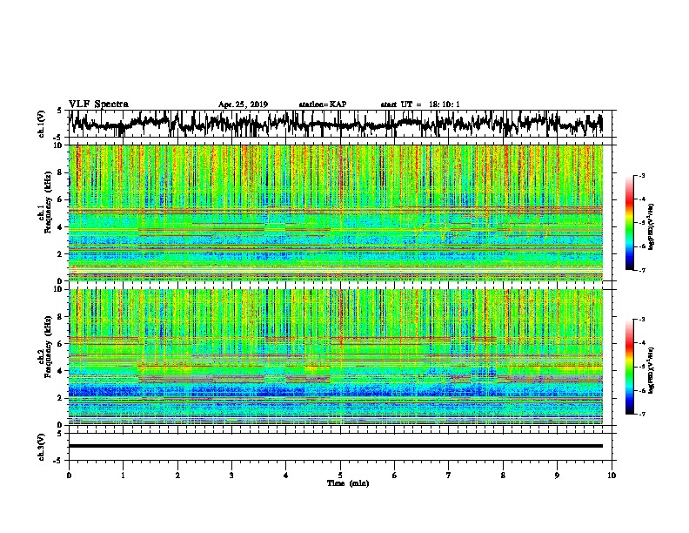Image resolution: width=689 pixels, height=533 pixels.
Task: Click time axis tick label "6"
Action: 395,476
